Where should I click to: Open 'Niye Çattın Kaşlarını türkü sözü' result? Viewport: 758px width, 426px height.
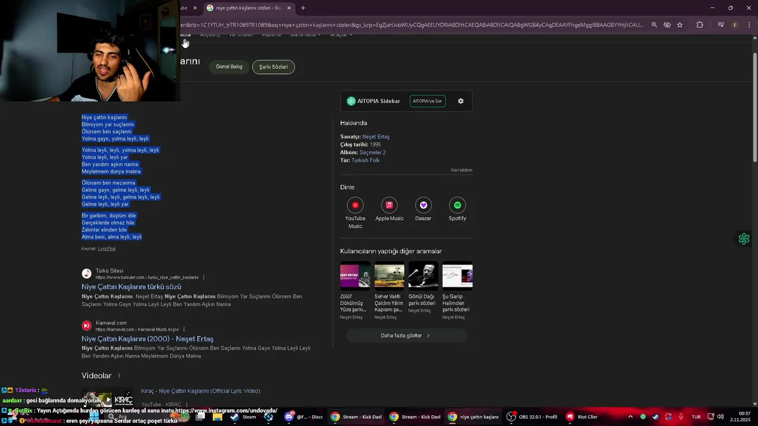(131, 287)
